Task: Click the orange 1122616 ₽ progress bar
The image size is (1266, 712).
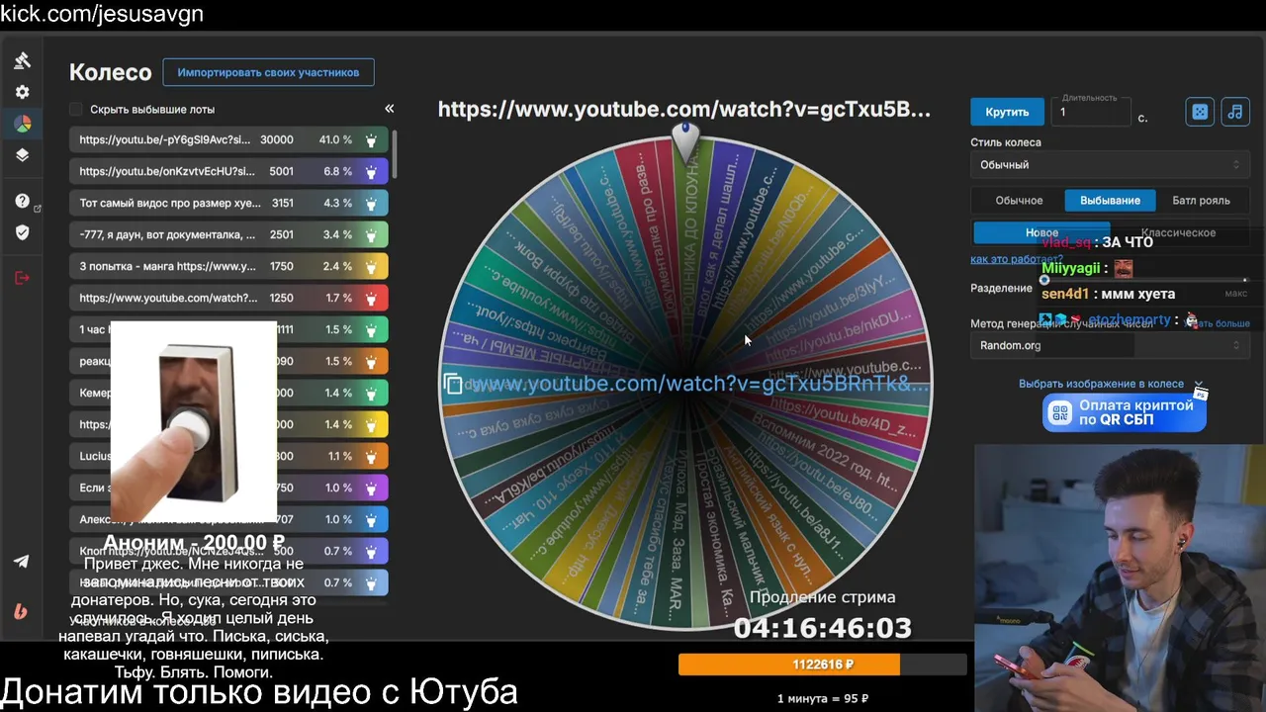Action: [823, 665]
